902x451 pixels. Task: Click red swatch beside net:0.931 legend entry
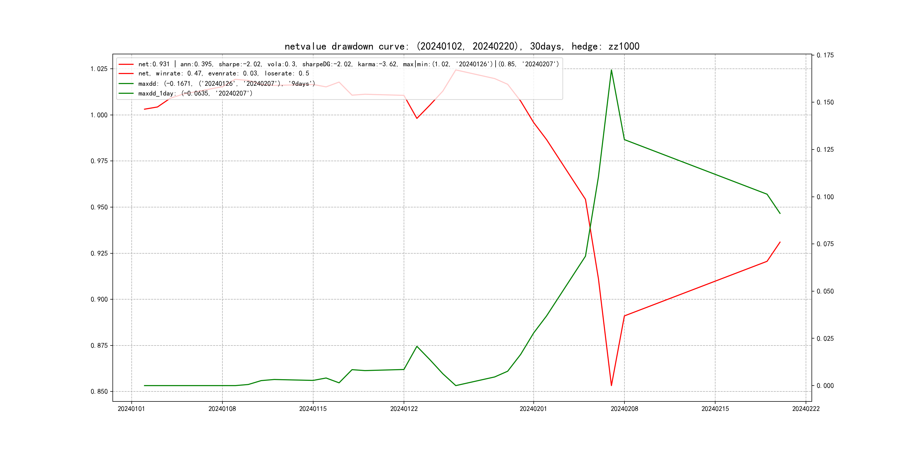pos(126,64)
